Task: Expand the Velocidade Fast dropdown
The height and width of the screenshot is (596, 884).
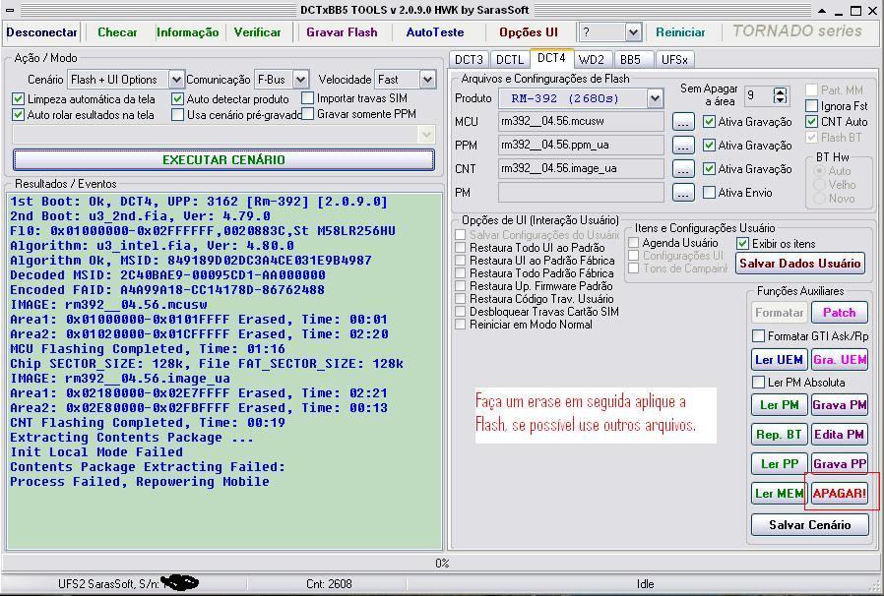Action: 427,80
